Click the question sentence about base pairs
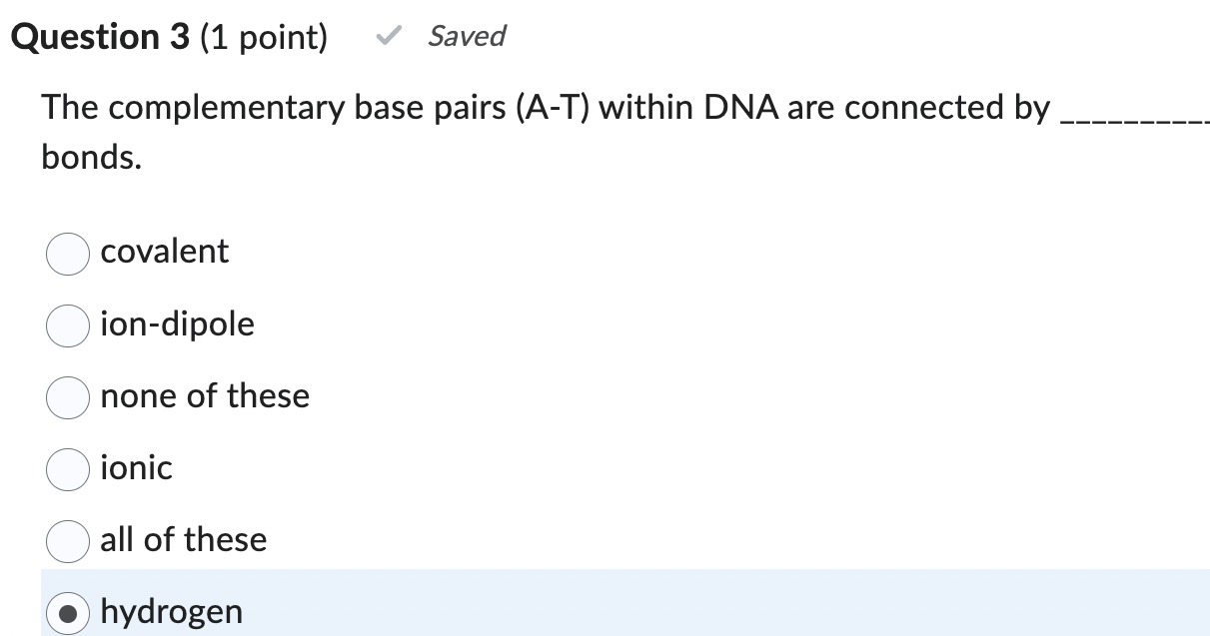This screenshot has height=636, width=1210. coord(500,107)
